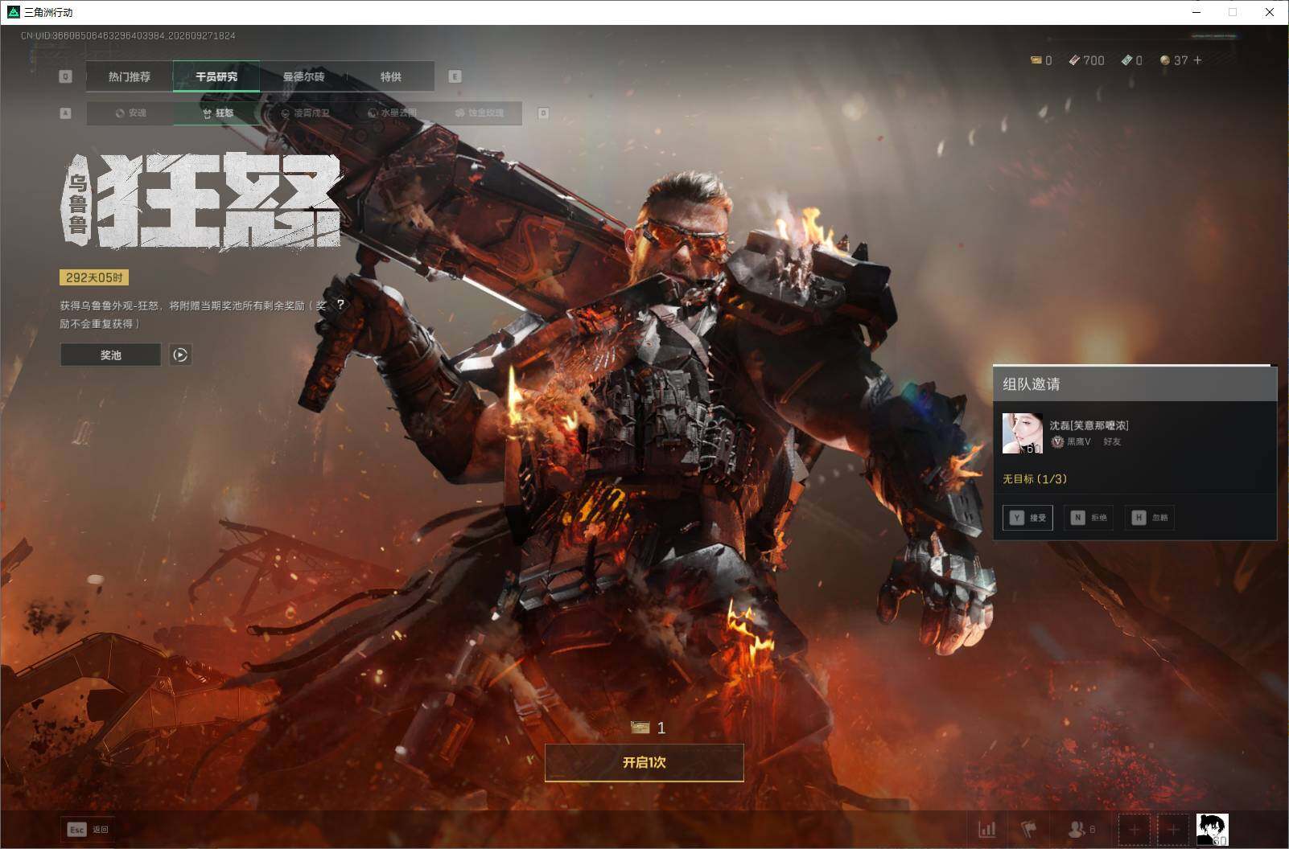1289x849 pixels.
Task: Click the coin currency icon showing 37
Action: (1165, 60)
